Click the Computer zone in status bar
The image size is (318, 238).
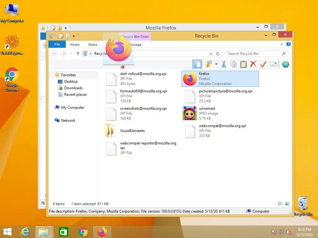coord(258,211)
